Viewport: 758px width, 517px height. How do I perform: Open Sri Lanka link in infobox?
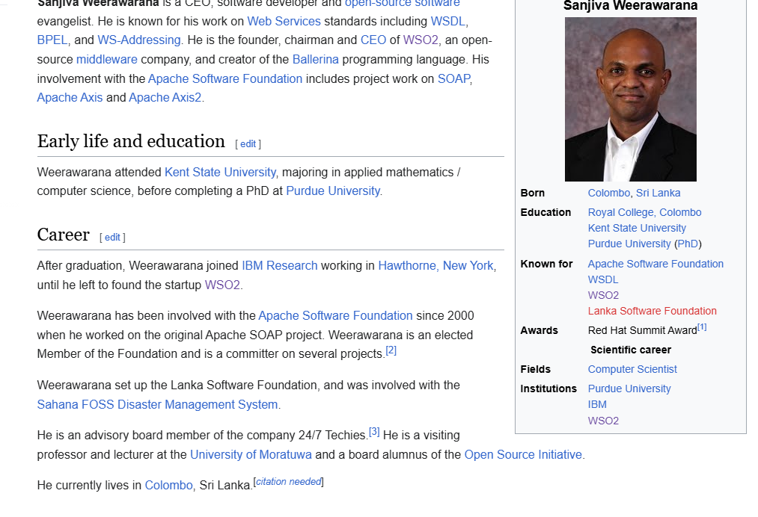click(x=658, y=193)
